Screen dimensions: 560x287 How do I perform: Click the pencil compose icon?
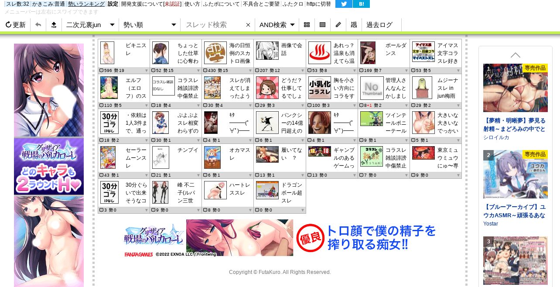(338, 25)
